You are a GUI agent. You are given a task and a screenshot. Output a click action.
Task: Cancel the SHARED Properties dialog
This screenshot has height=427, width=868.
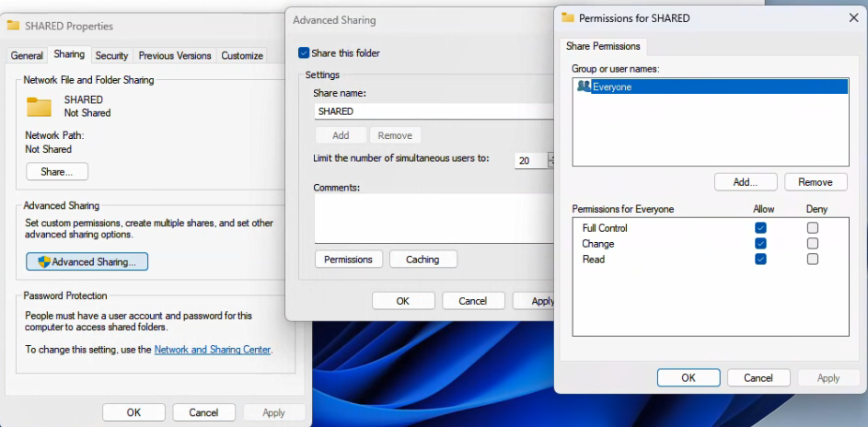[x=203, y=412]
